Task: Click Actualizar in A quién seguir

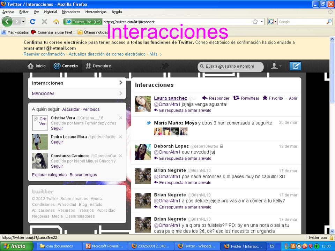Action: 71,109
